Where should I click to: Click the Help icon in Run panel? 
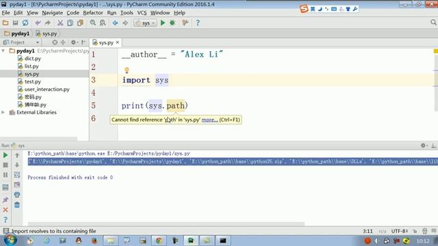[x=5, y=220]
